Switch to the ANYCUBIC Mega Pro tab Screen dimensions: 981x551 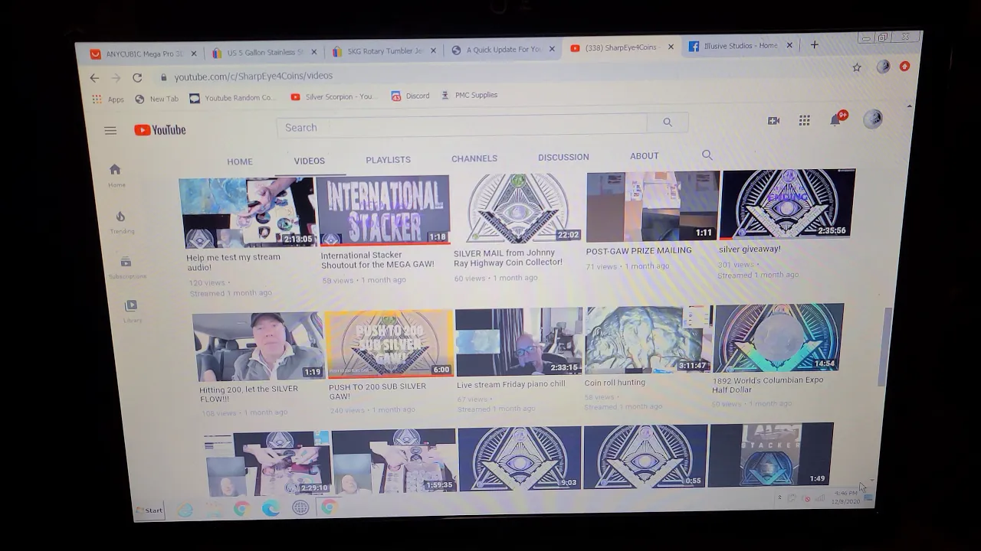point(143,54)
